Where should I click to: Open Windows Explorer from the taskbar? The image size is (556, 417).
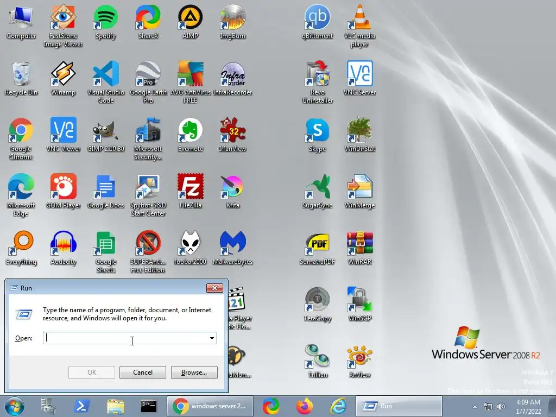[115, 406]
